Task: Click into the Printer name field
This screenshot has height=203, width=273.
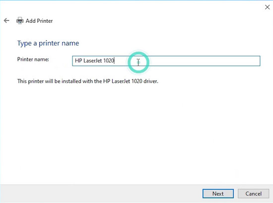Action: 166,61
